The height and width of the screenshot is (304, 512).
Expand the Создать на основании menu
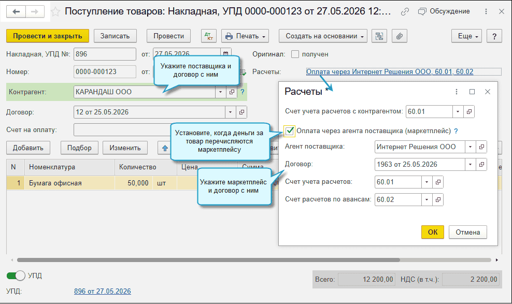click(323, 36)
